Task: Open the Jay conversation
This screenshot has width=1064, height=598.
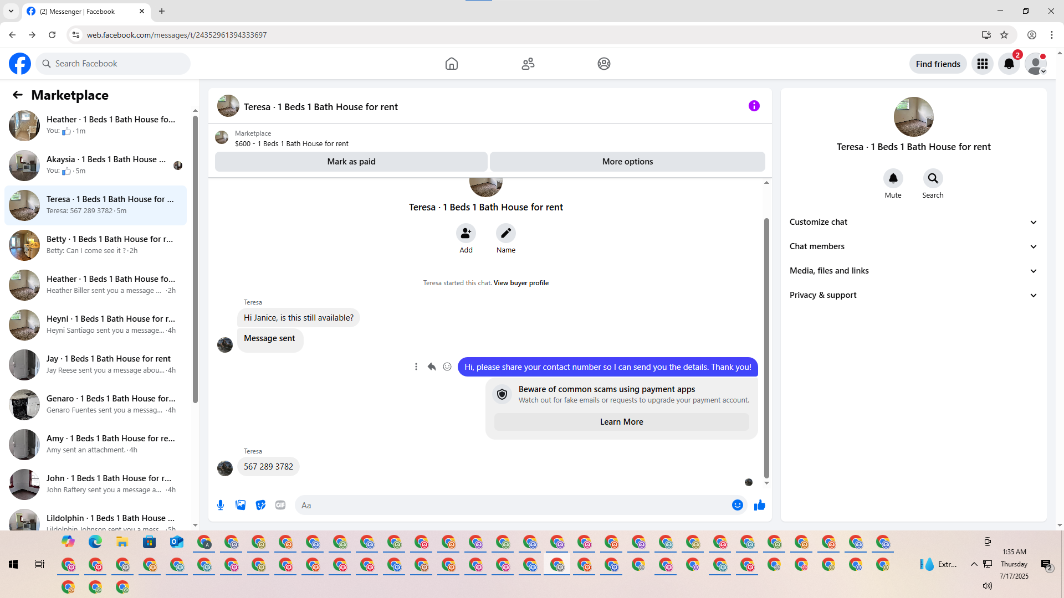Action: tap(95, 365)
